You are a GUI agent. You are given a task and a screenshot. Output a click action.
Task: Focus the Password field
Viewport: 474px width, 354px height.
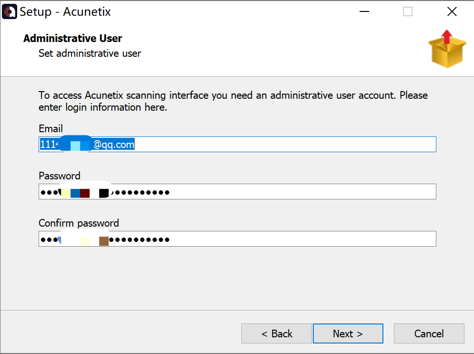click(x=286, y=192)
